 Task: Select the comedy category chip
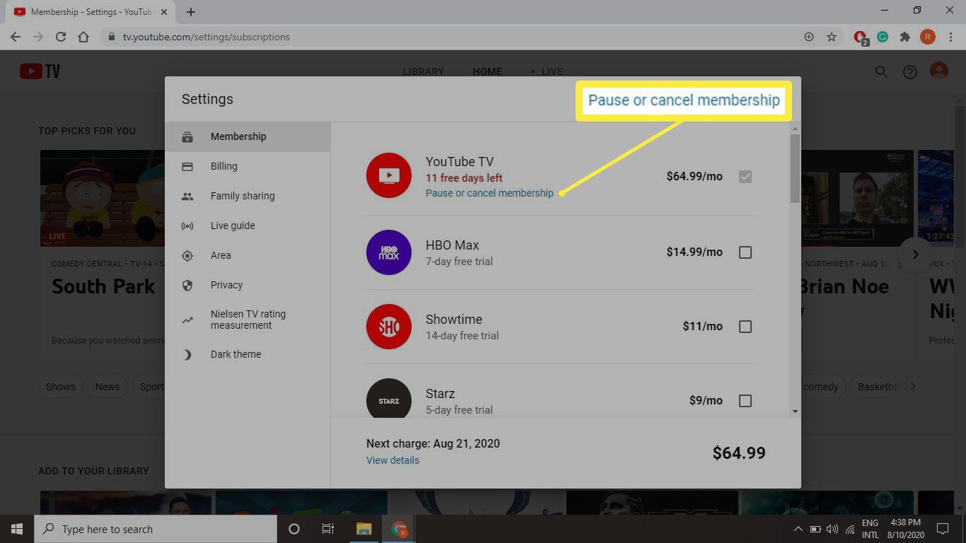click(x=820, y=387)
